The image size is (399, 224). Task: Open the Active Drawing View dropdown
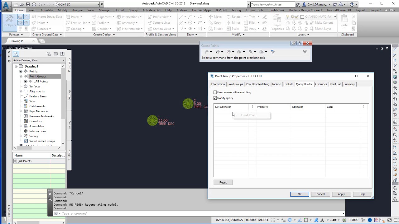tap(39, 60)
